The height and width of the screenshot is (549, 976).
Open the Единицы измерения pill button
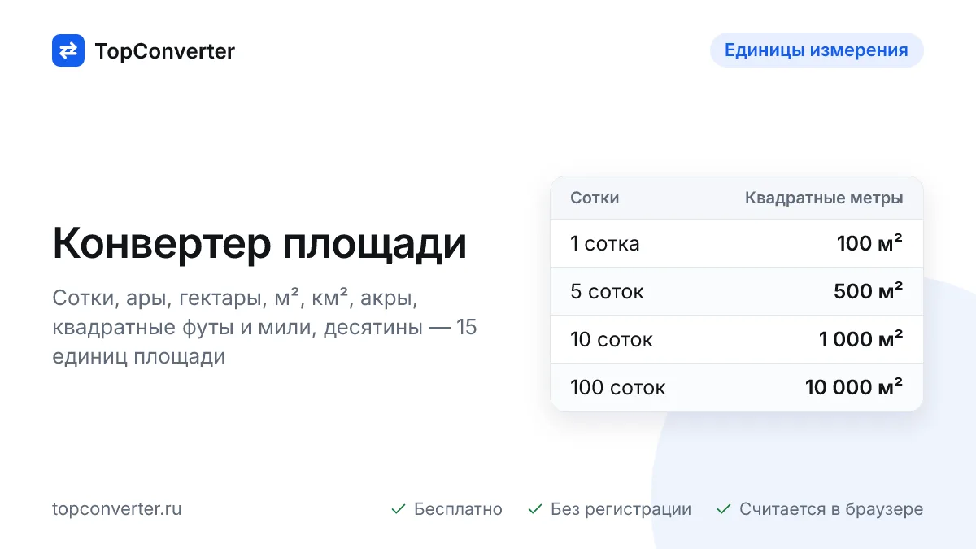817,50
